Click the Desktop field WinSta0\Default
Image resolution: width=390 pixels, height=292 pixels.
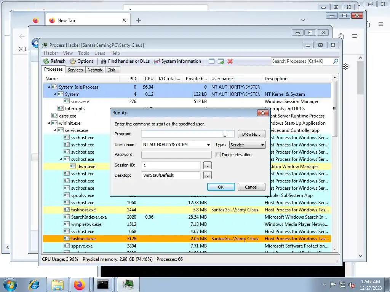(x=171, y=175)
